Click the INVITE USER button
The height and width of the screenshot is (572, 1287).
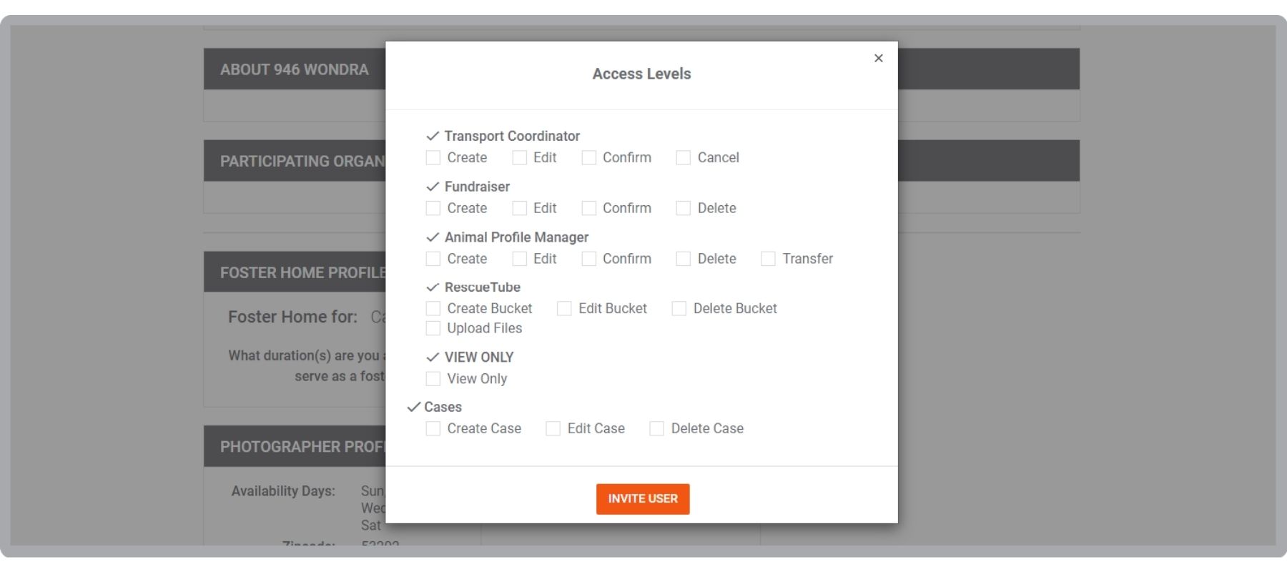click(643, 498)
